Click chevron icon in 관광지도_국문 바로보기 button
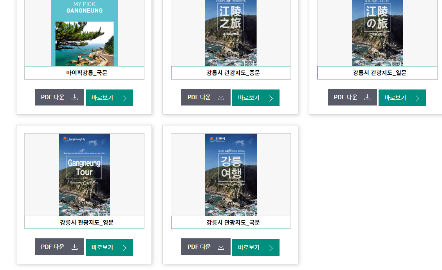442x270 pixels. point(271,248)
